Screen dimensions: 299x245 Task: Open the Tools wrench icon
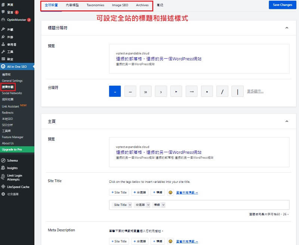[3, 52]
